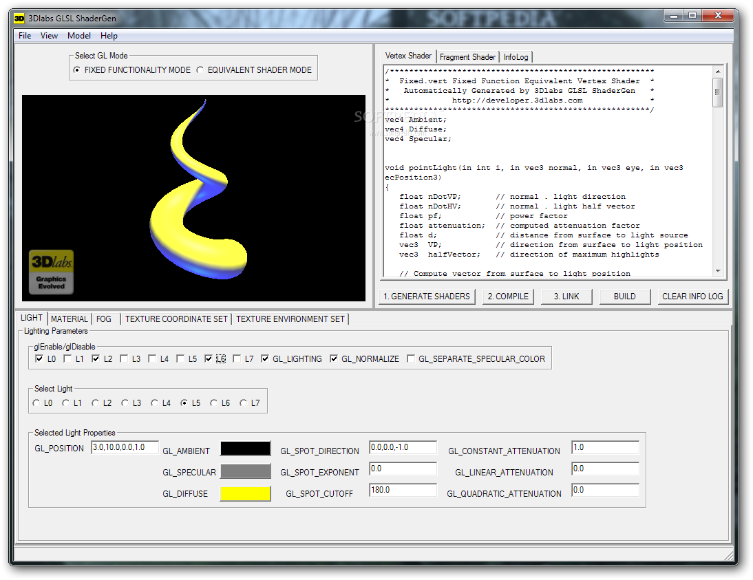
Task: Click the GL_LINEAR_ATTENUATION input field
Action: pyautogui.click(x=605, y=468)
